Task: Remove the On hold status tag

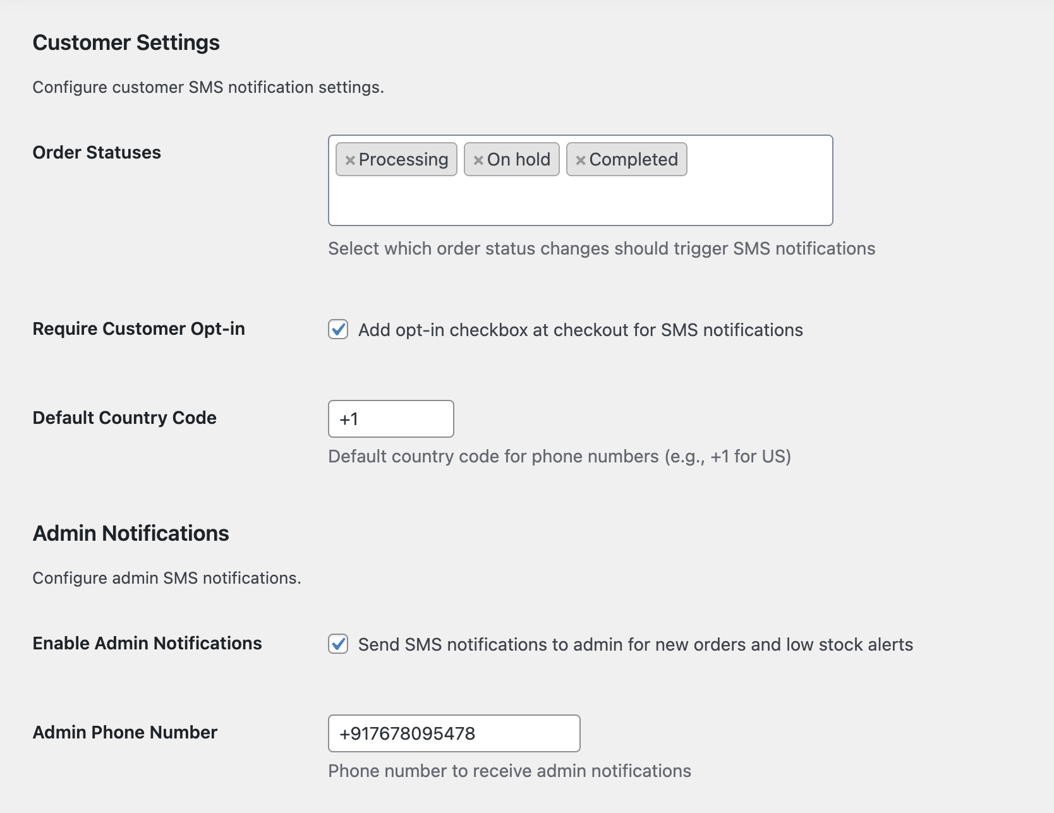Action: 478,160
